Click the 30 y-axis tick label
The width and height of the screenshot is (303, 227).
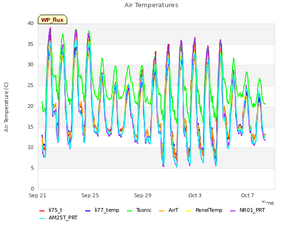pos(30,65)
